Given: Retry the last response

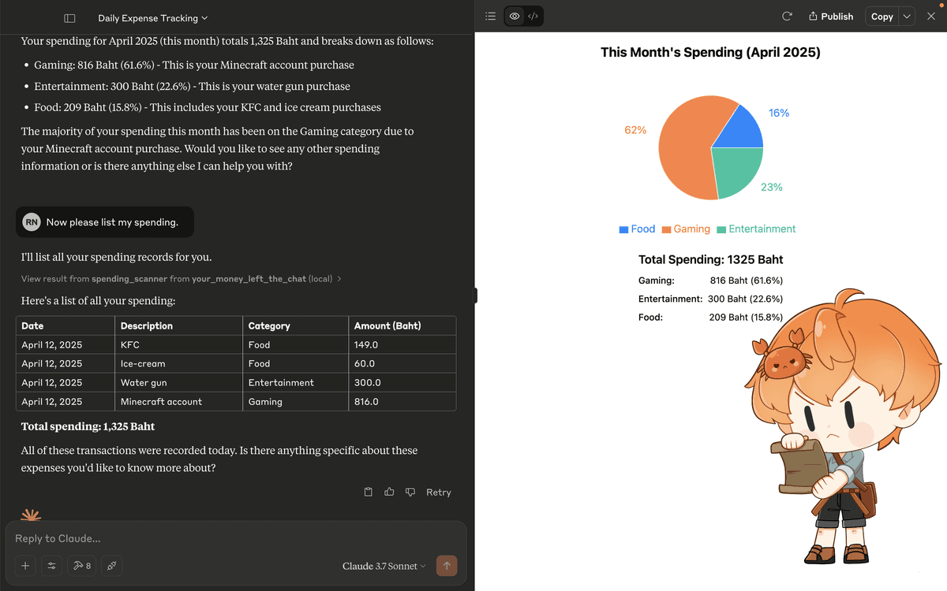Looking at the screenshot, I should coord(439,492).
